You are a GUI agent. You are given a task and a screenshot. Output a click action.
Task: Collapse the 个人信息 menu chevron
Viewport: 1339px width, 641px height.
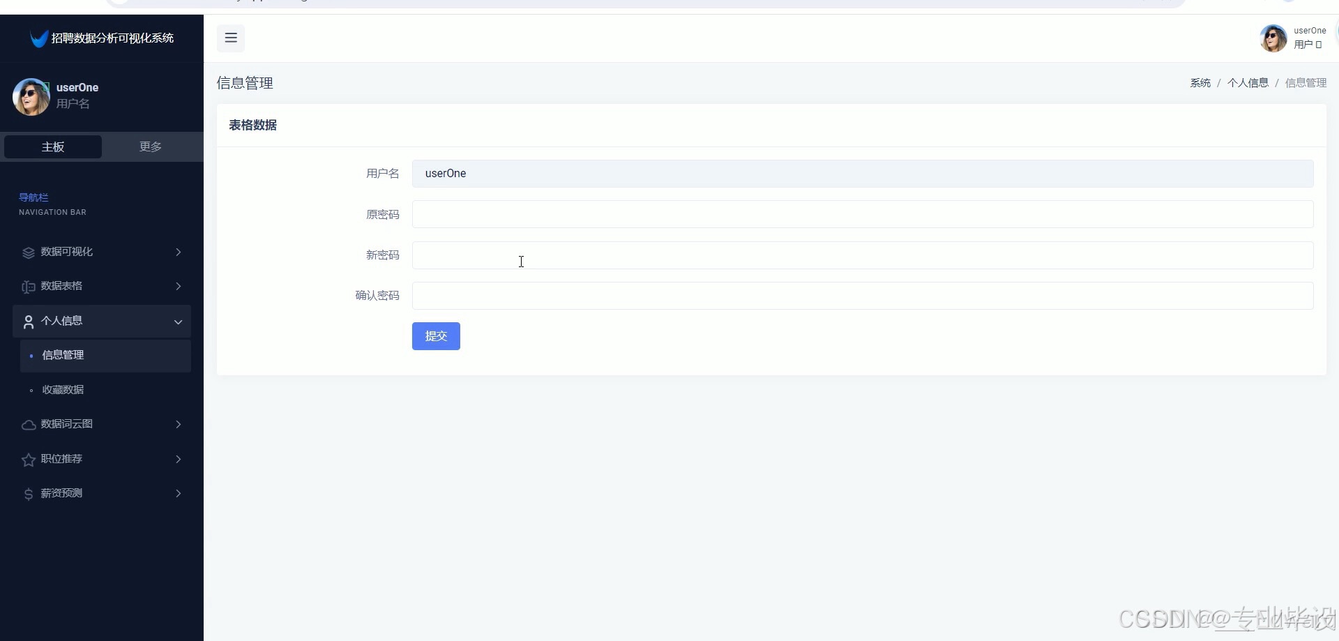pyautogui.click(x=178, y=322)
